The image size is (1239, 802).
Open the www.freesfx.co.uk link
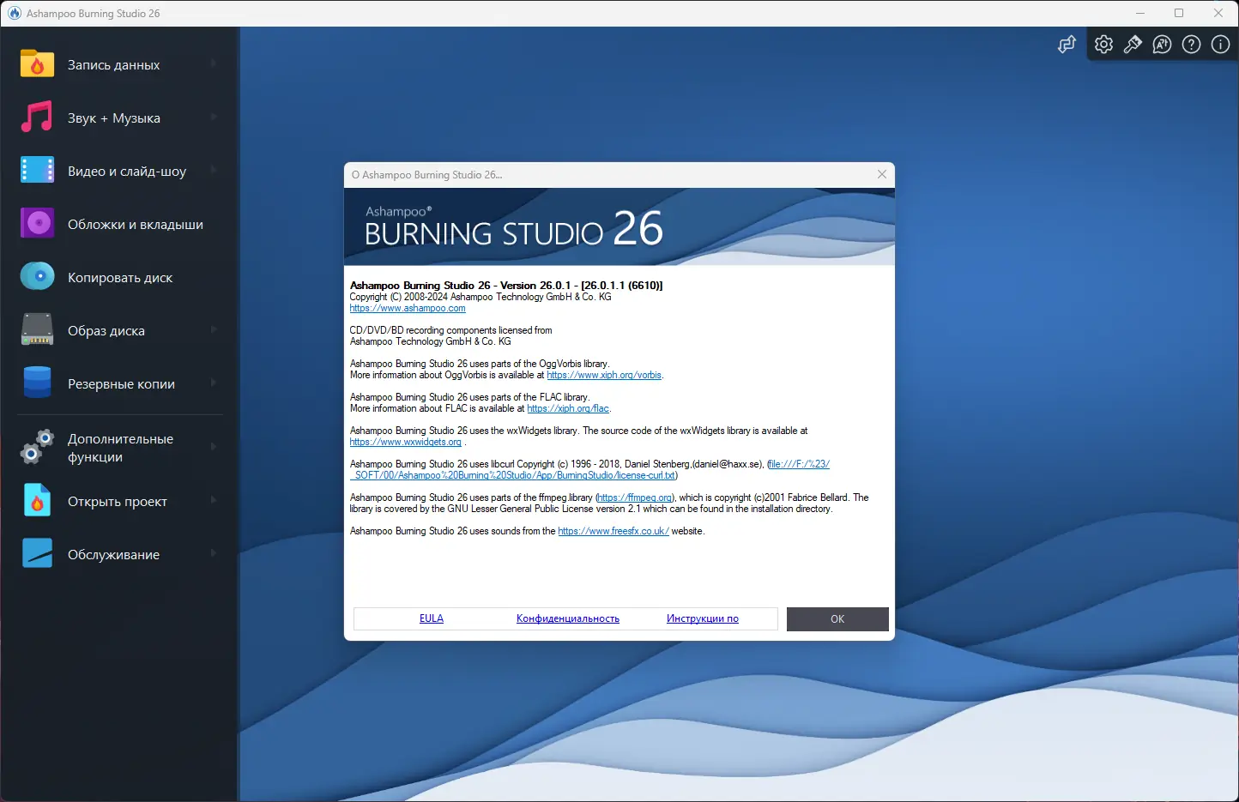click(613, 532)
